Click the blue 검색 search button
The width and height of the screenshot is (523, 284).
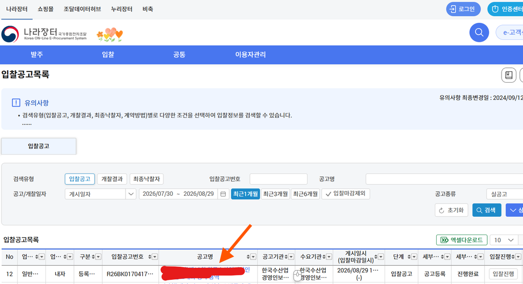point(487,210)
